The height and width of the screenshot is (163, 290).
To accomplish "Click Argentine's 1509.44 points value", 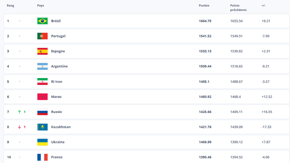I will (205, 66).
